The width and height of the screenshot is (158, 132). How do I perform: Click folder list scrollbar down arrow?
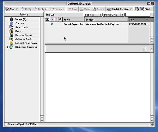pos(42,120)
